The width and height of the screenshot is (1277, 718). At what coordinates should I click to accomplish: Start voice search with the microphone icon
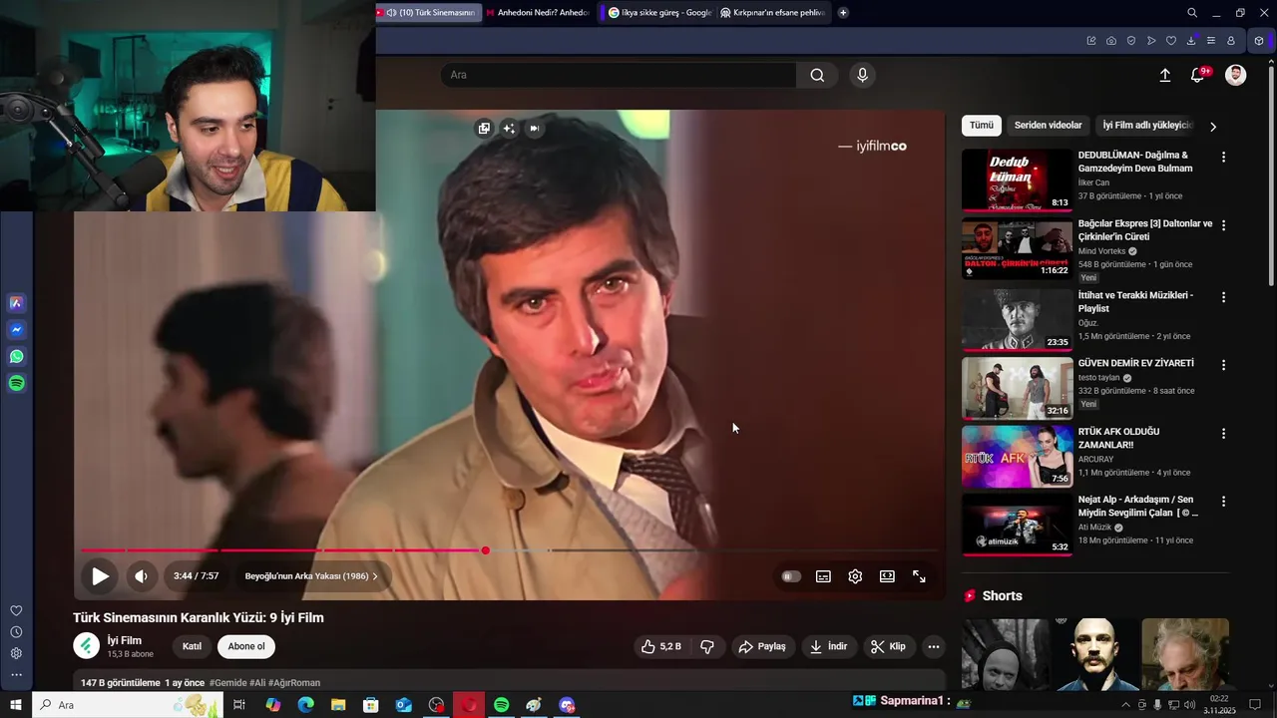click(863, 75)
